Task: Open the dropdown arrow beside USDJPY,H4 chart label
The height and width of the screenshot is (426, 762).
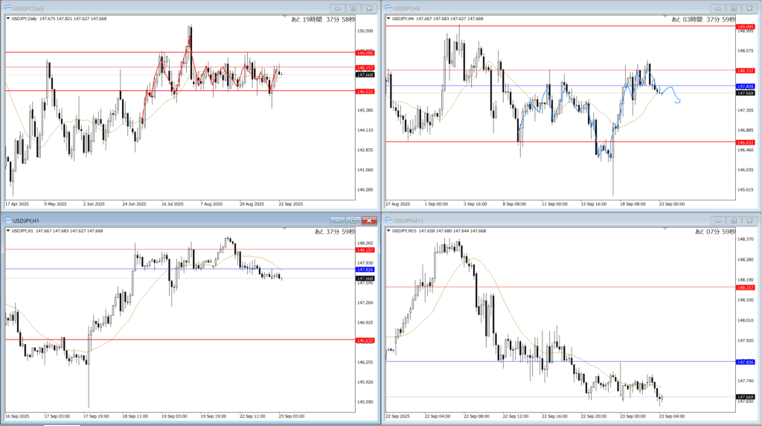Action: [388, 19]
